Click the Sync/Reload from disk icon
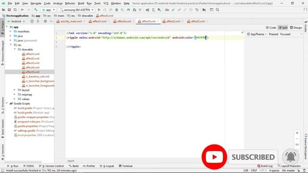 (x=15, y=10)
